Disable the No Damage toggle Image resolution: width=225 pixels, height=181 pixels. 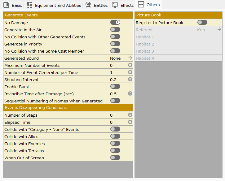click(115, 23)
